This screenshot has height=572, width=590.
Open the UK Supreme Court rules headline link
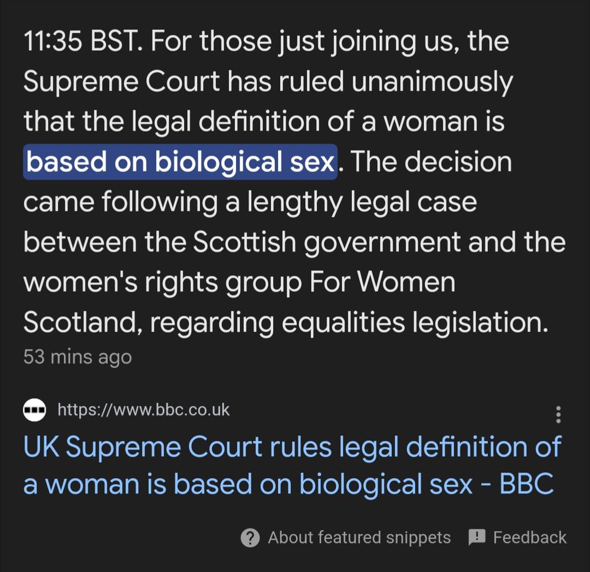[x=291, y=465]
